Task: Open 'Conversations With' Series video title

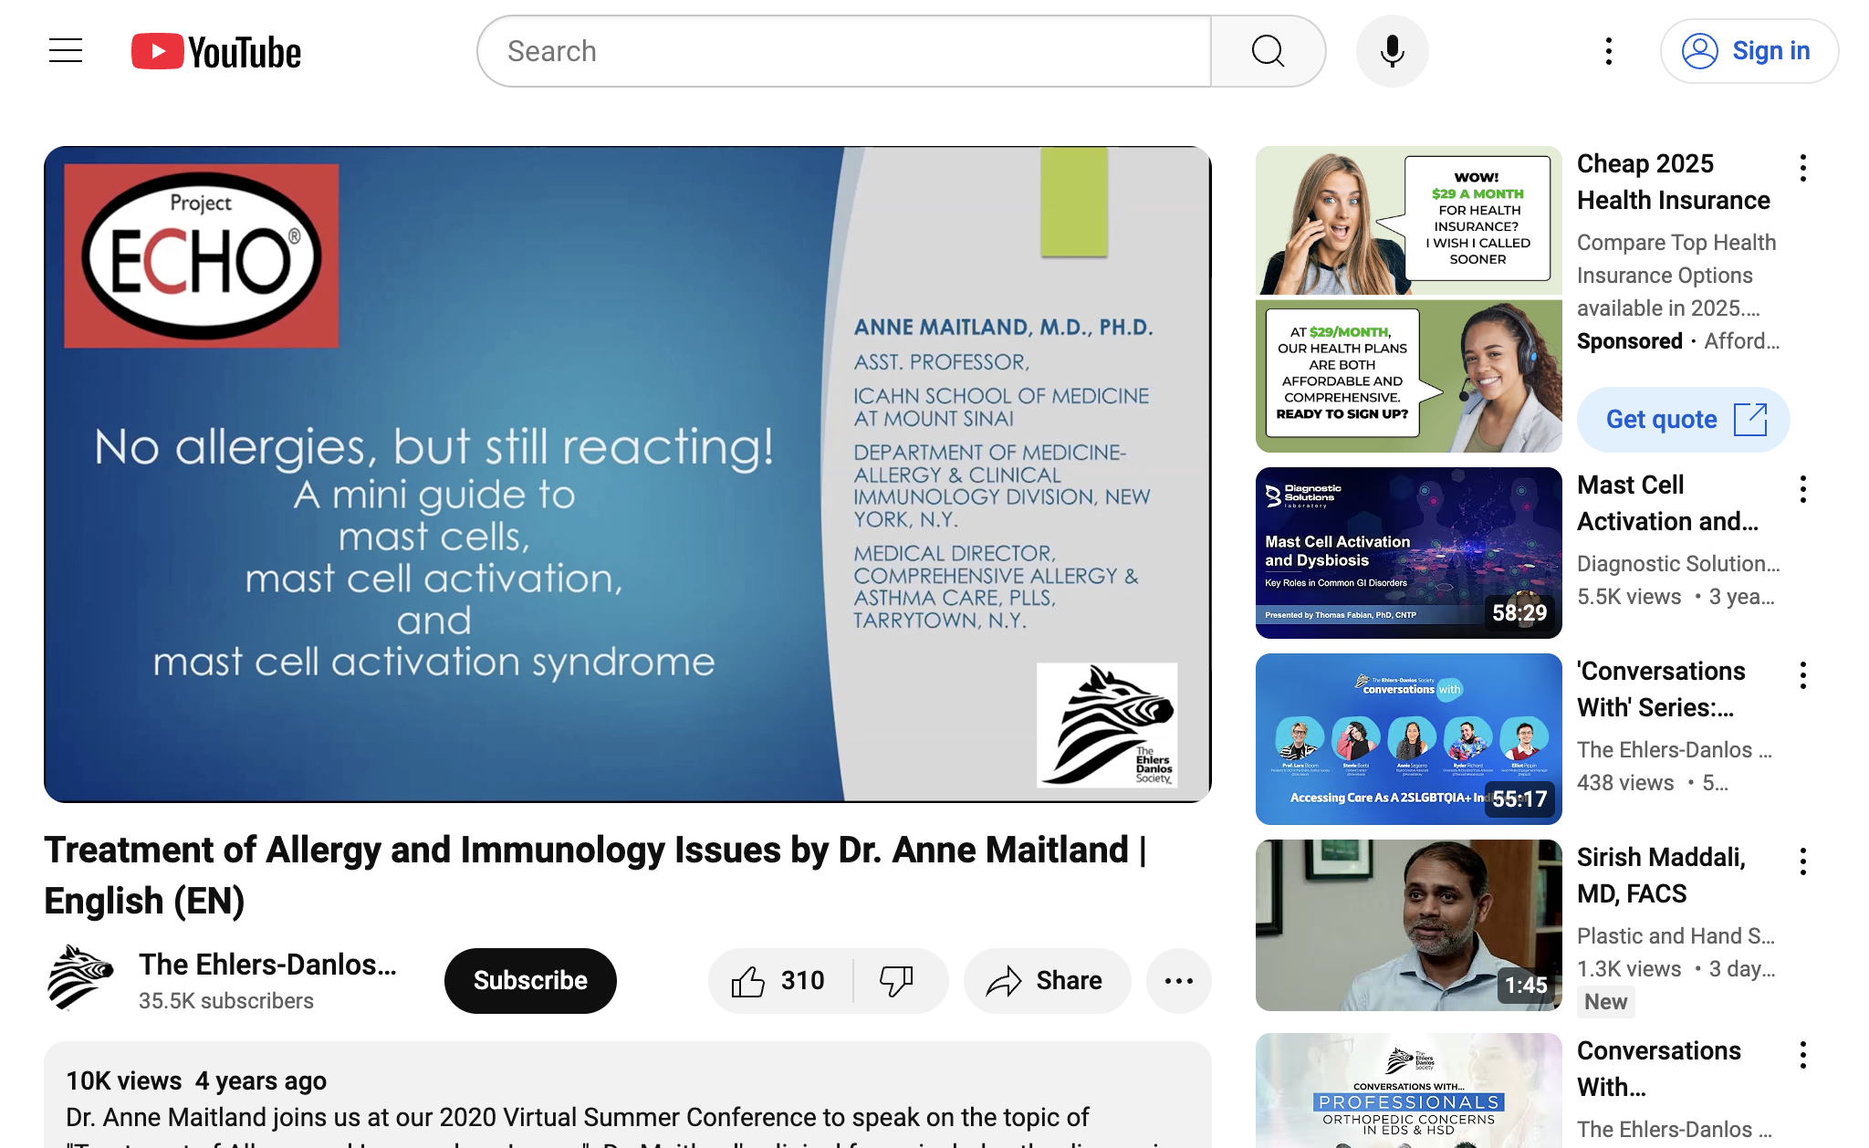Action: 1662,689
